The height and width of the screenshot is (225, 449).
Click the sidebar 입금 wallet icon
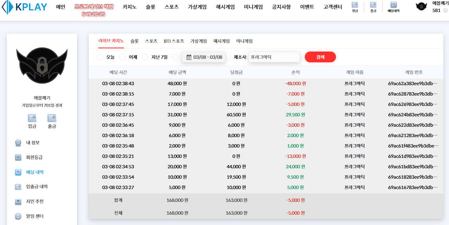[32, 121]
